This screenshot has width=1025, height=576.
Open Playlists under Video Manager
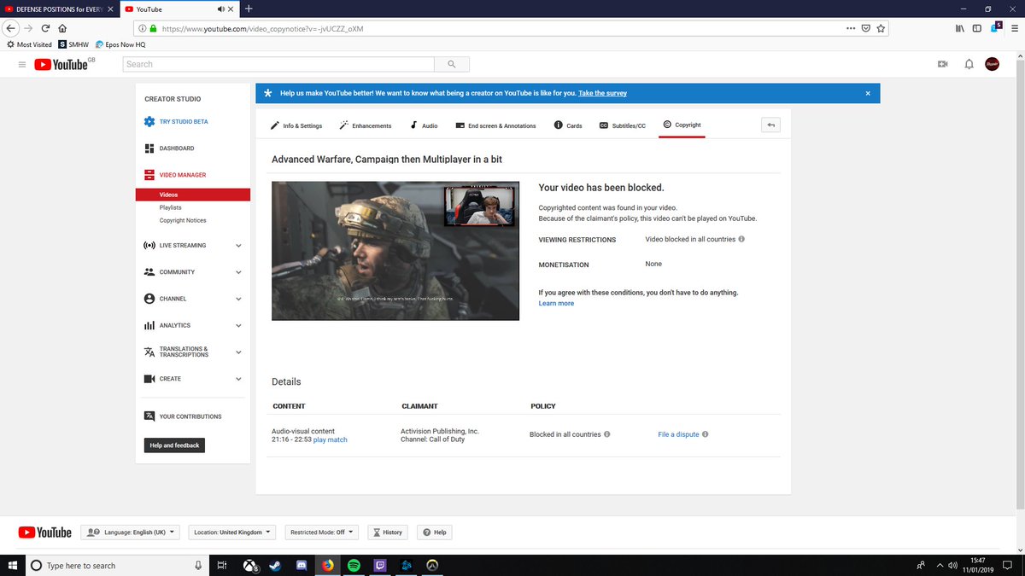point(170,207)
